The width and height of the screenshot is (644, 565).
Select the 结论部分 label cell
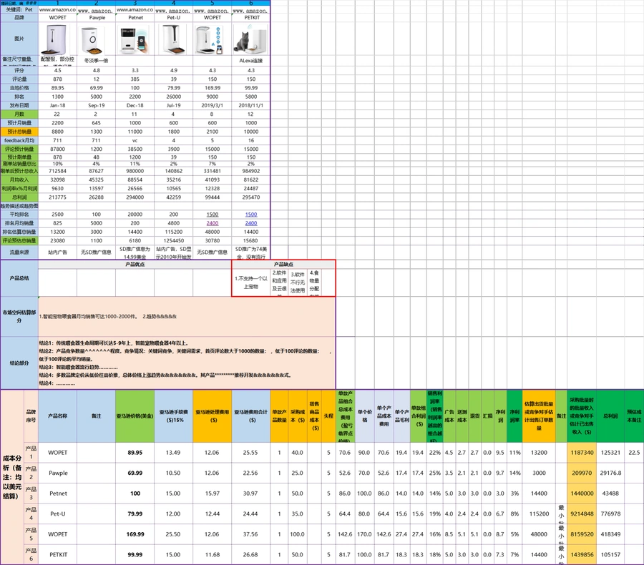coord(19,363)
